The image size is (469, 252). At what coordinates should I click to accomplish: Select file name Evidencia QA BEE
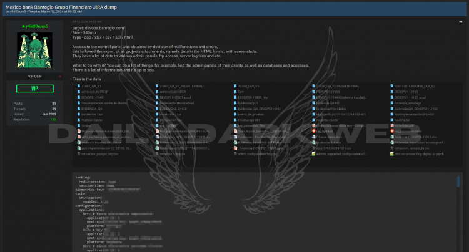click(x=328, y=103)
